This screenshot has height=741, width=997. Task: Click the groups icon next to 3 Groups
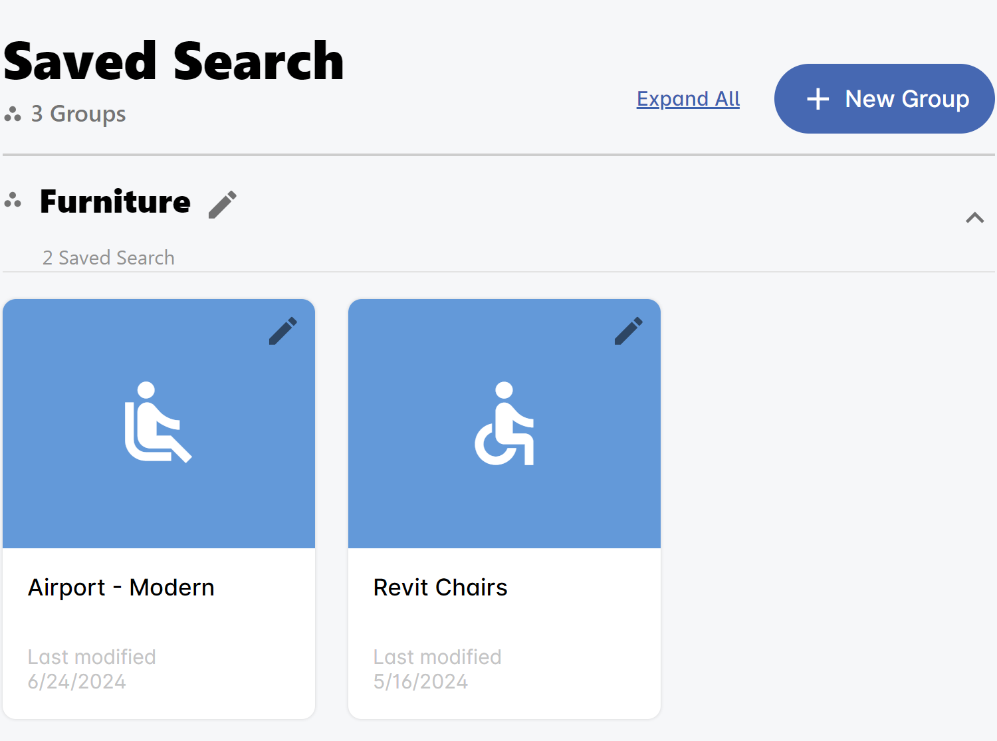pos(13,114)
